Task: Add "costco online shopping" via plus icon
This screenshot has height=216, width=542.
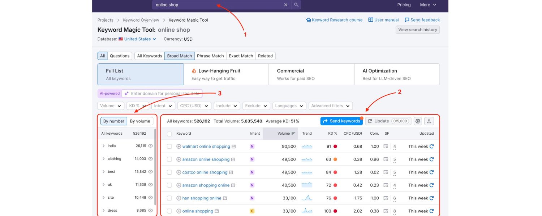Action: (x=178, y=172)
